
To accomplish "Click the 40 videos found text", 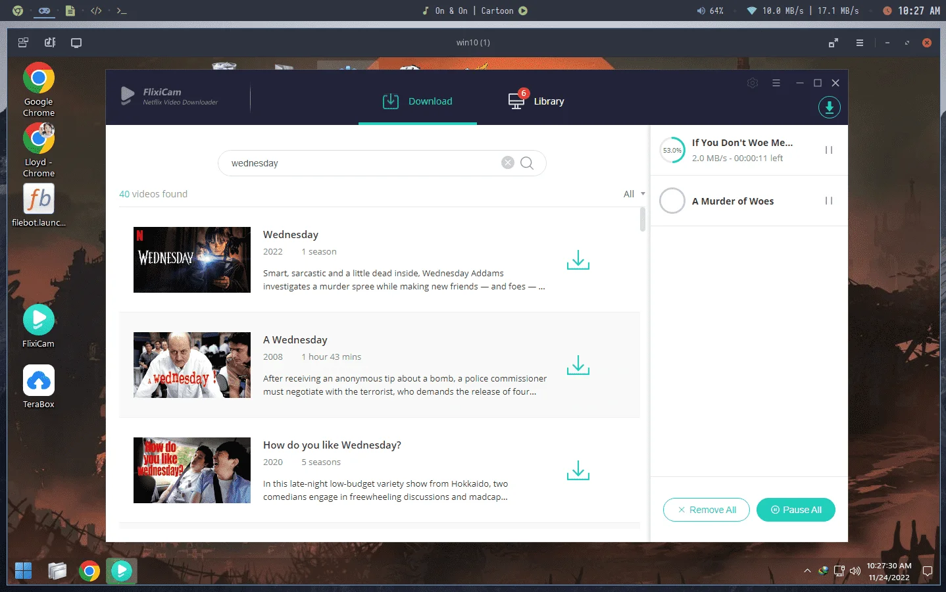I will click(x=153, y=194).
